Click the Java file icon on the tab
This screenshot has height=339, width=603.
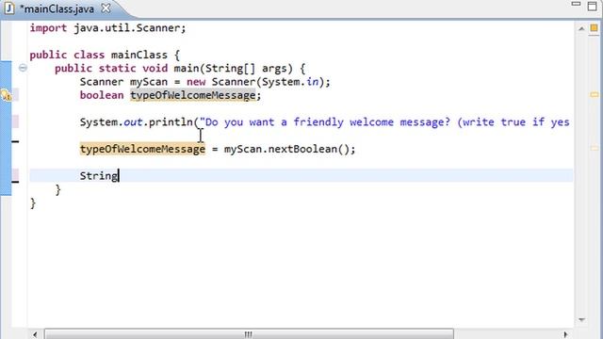(x=9, y=8)
